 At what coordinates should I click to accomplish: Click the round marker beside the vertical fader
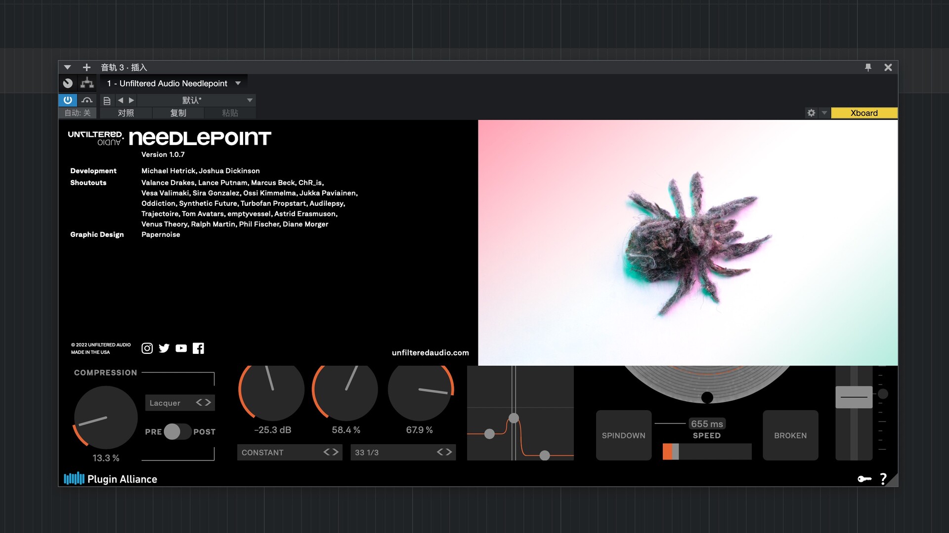883,394
